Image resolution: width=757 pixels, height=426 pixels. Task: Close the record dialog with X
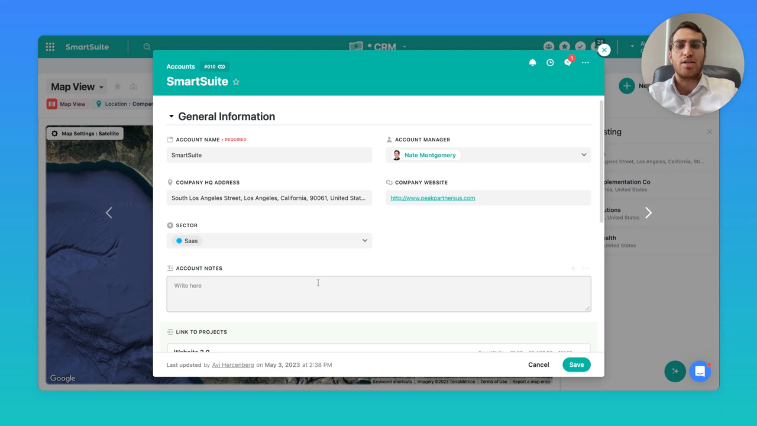coord(604,50)
